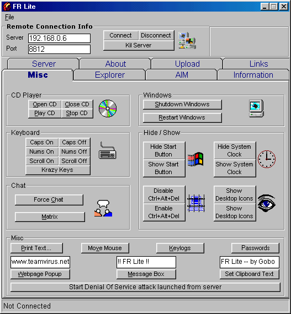Click the Connect button
291x314 pixels.
click(120, 35)
